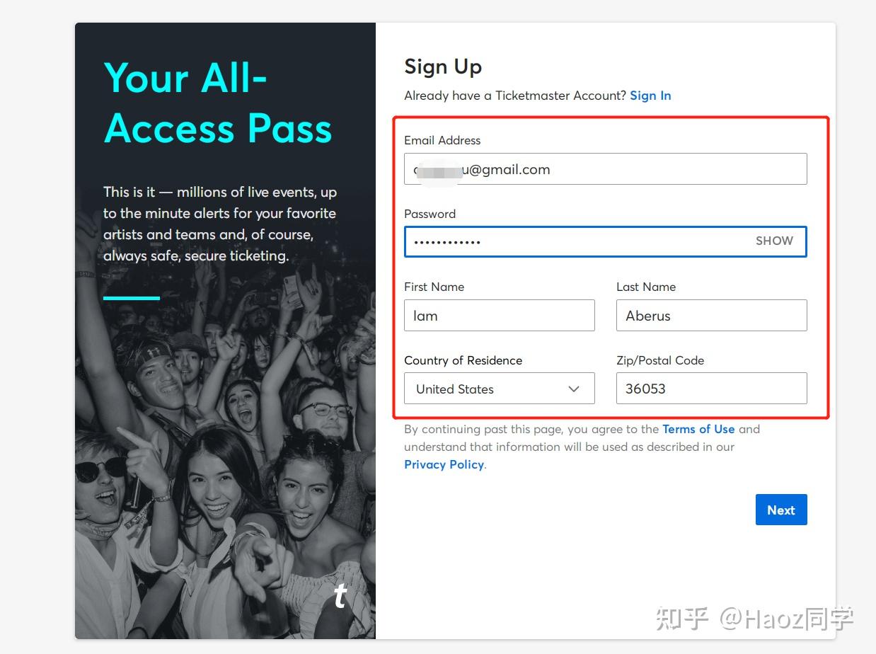The height and width of the screenshot is (654, 876).
Task: Open the Privacy Policy link
Action: tap(444, 464)
